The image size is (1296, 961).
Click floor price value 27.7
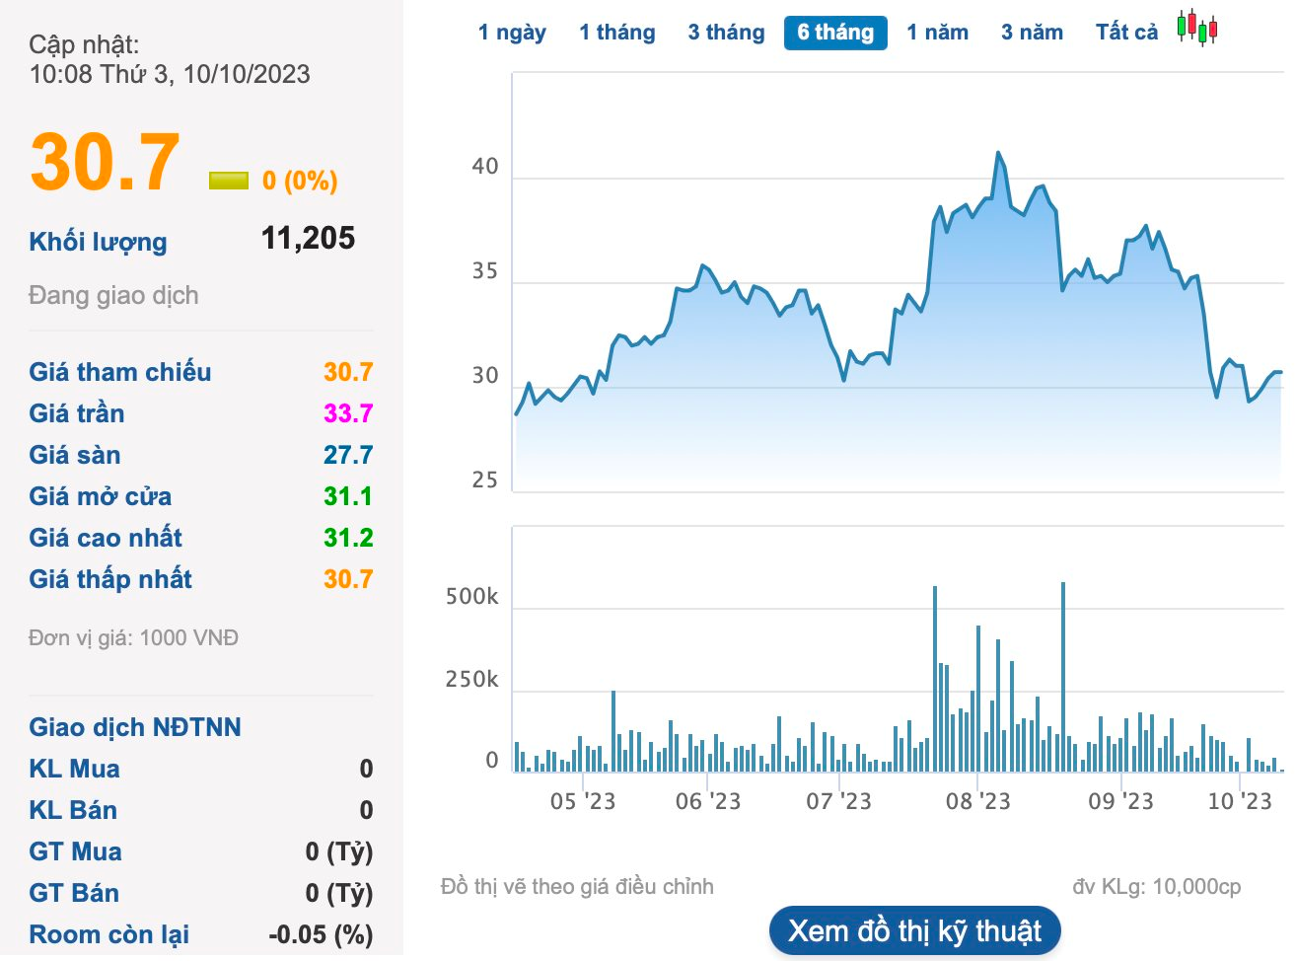click(x=348, y=455)
